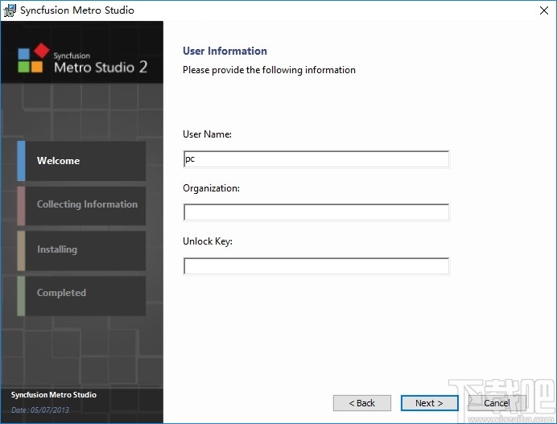Click the installer date text in the footer
This screenshot has height=424, width=557.
tap(40, 410)
